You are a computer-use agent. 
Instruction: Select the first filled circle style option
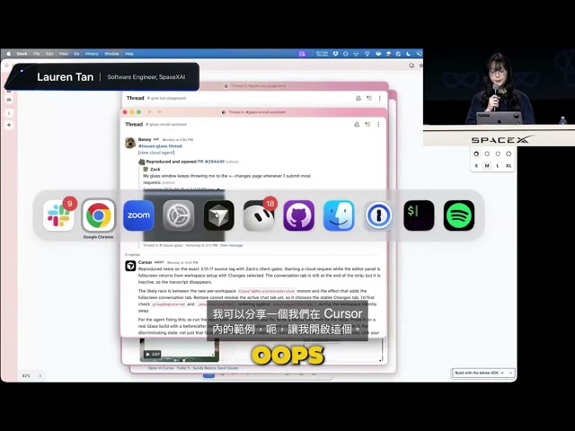476,154
